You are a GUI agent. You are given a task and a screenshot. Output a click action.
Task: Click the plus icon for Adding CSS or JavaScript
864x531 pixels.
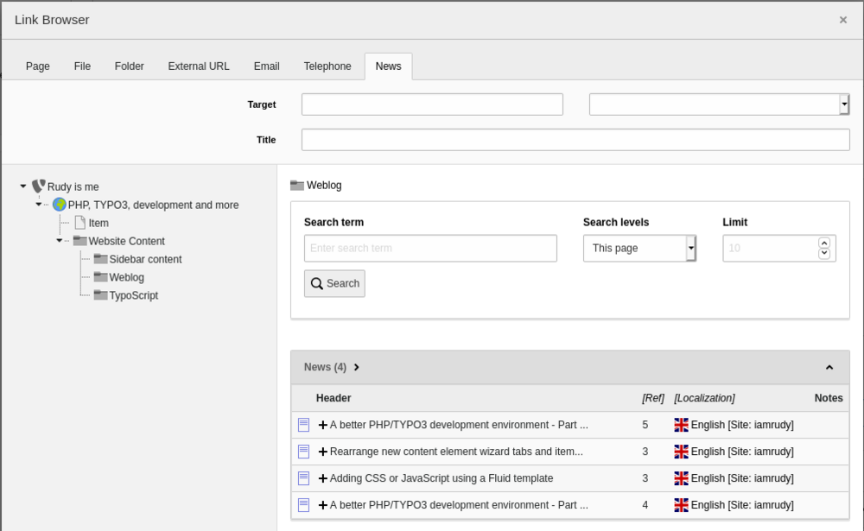323,478
